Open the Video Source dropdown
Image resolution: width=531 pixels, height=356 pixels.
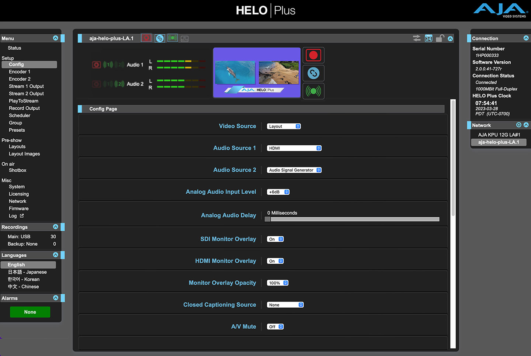[284, 126]
